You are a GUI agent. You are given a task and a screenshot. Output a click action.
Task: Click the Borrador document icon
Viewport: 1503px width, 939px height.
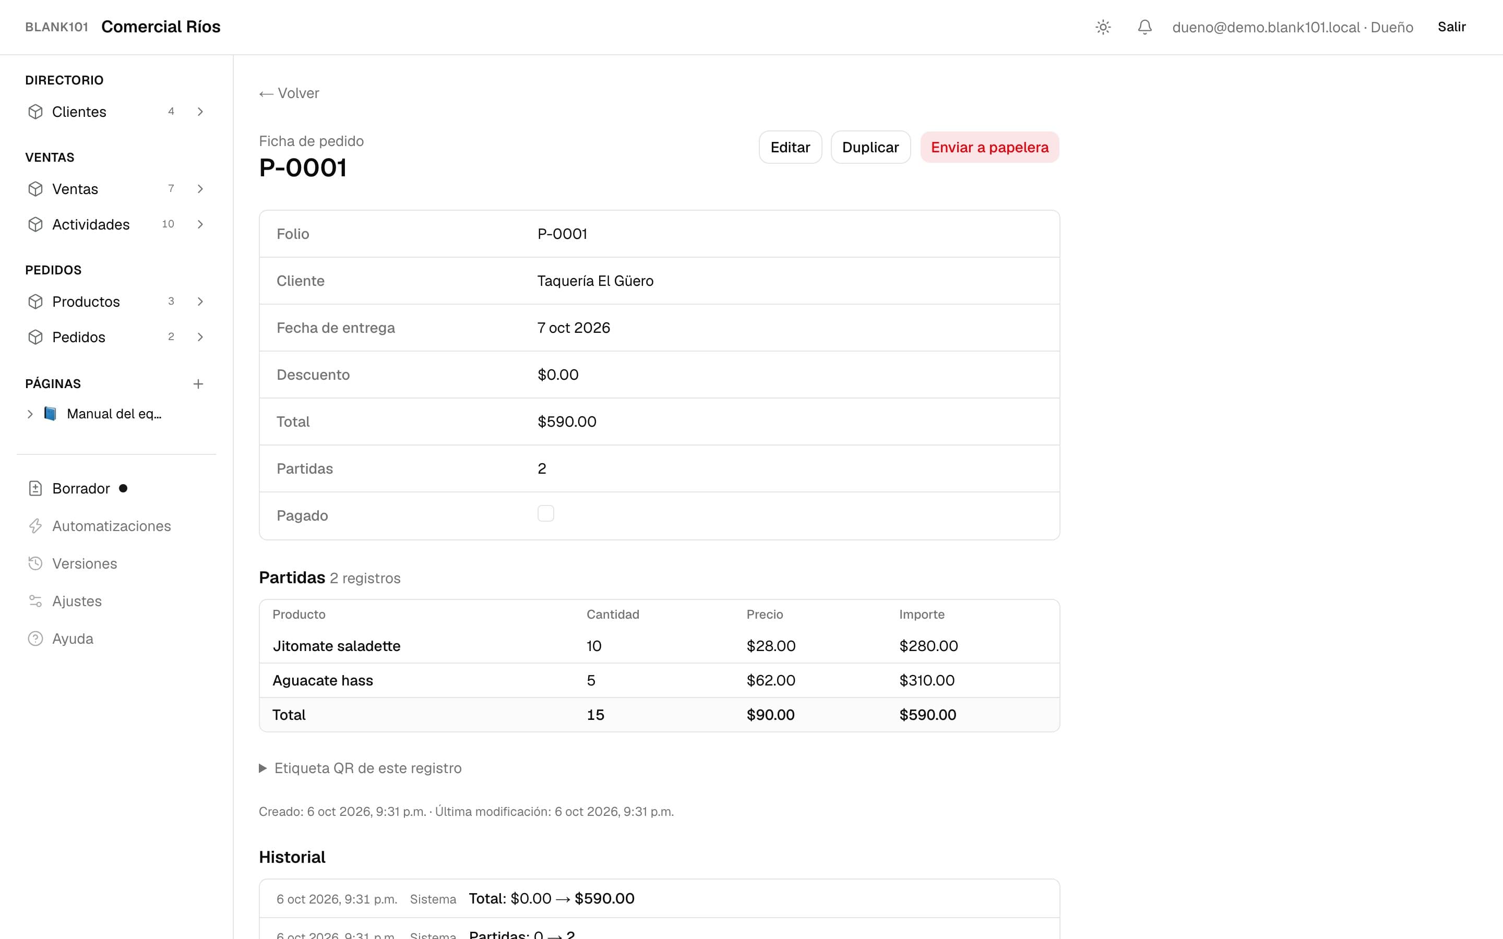click(x=35, y=488)
